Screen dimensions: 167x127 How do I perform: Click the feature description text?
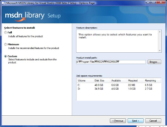click(115, 36)
